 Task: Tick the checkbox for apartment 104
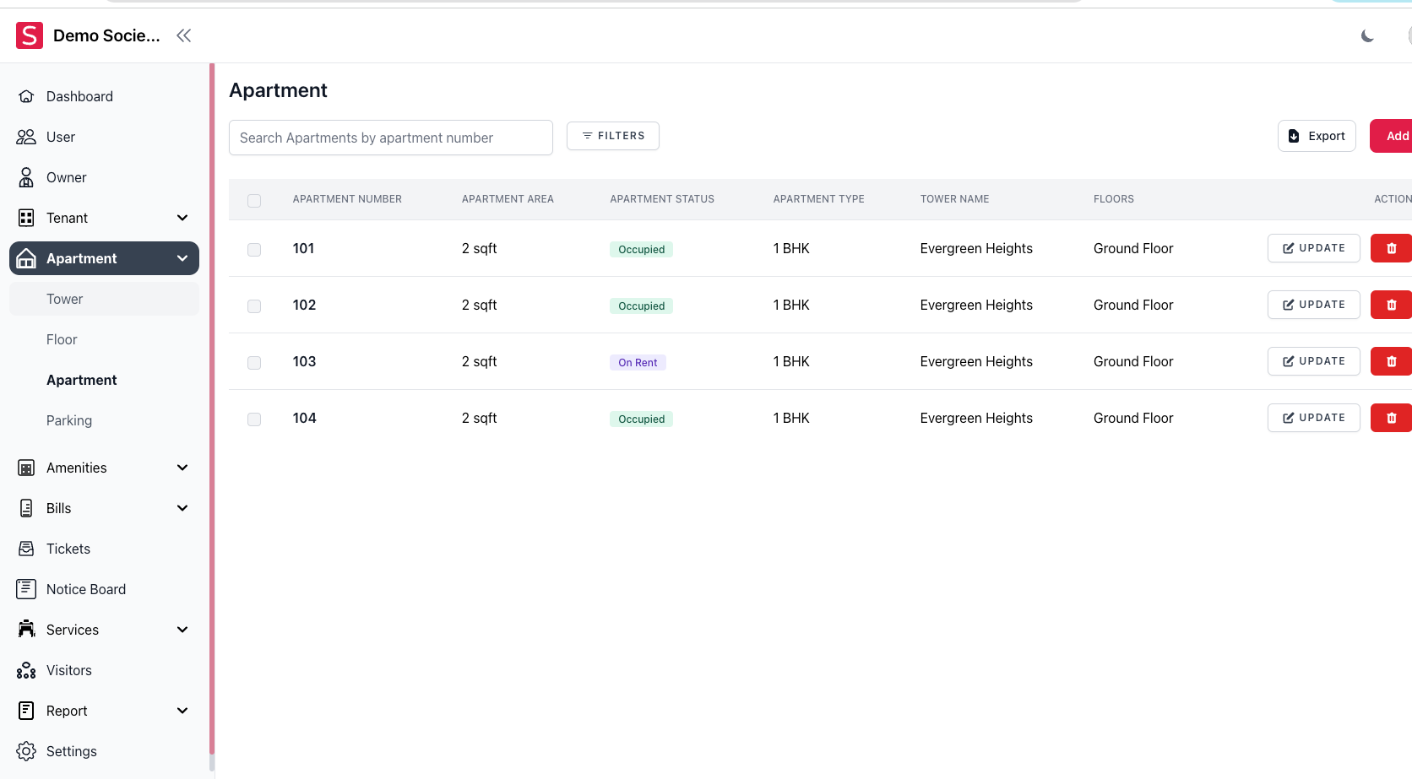coord(254,419)
